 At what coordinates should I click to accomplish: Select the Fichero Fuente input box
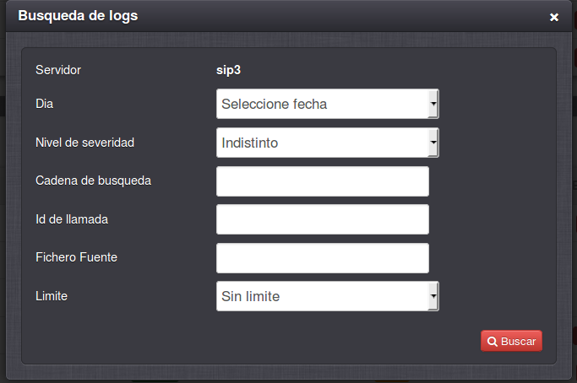pos(323,258)
